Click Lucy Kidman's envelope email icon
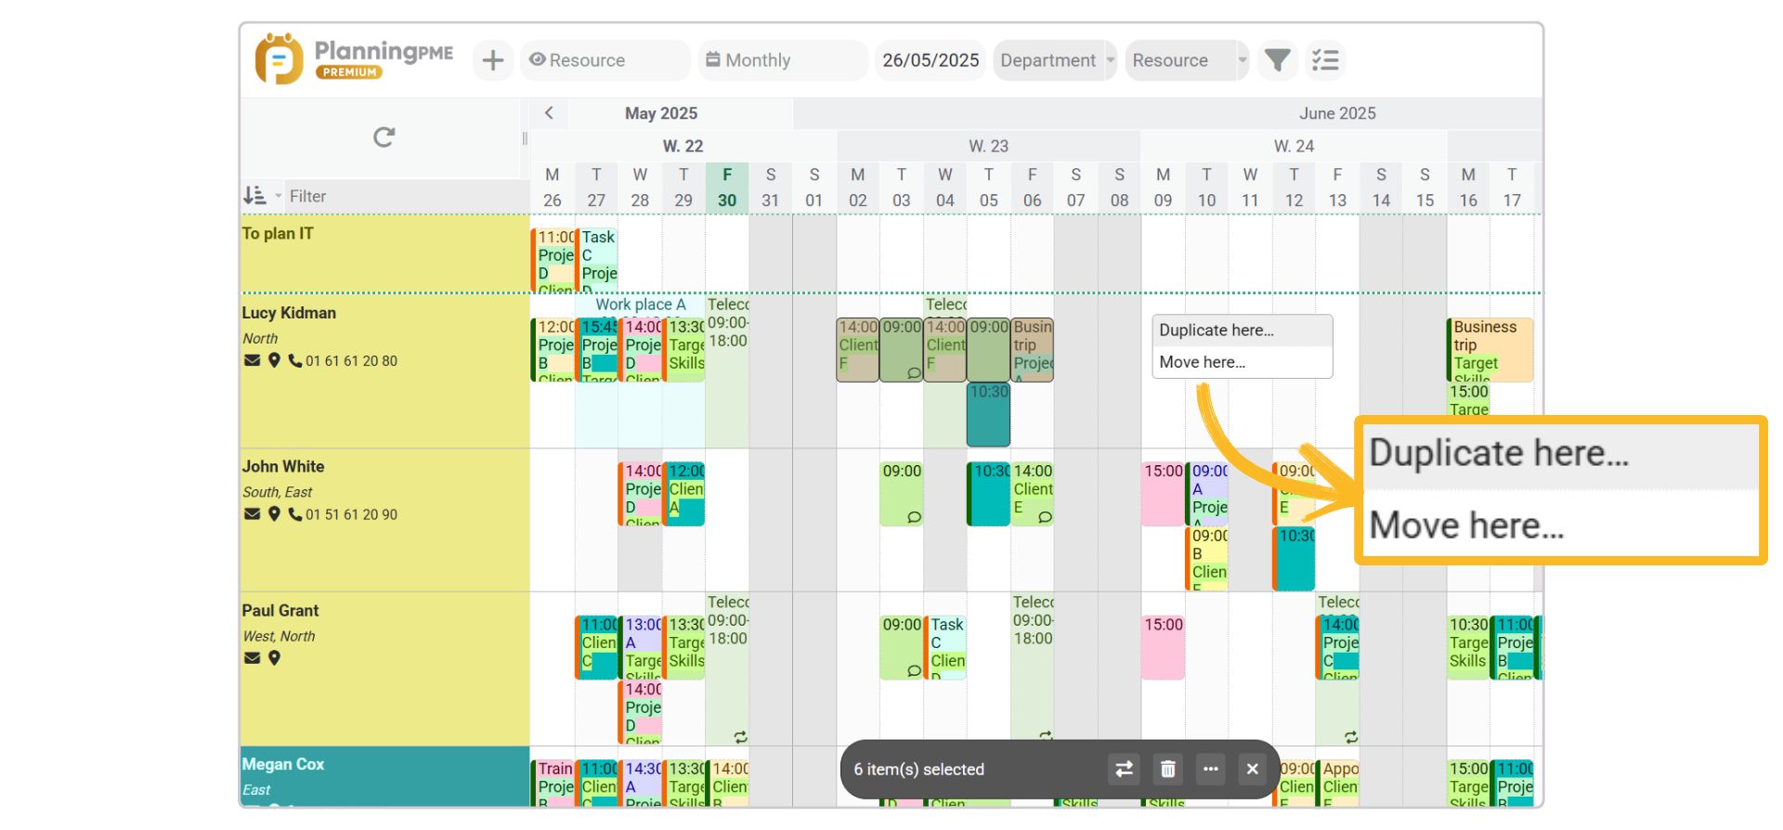Screen dimensions: 1783x830 point(252,360)
